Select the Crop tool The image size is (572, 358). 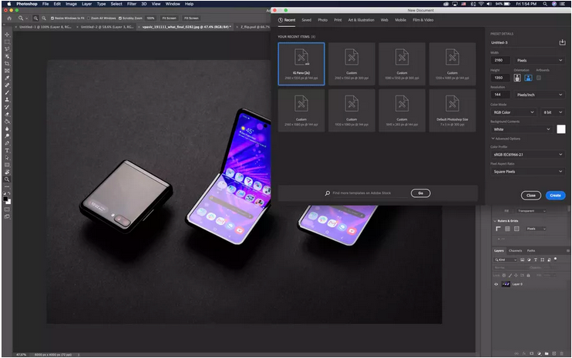7,64
